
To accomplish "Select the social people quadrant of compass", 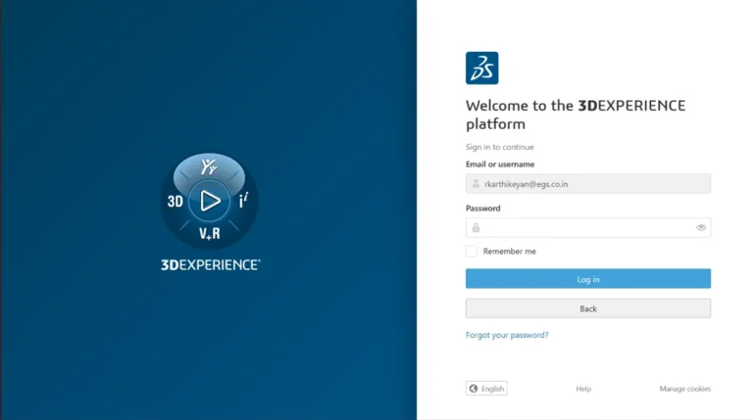I will 209,167.
